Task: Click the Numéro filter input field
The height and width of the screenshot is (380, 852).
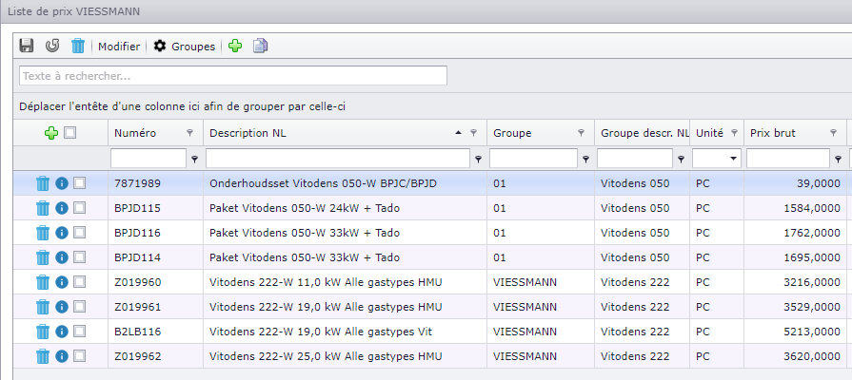Action: 149,159
